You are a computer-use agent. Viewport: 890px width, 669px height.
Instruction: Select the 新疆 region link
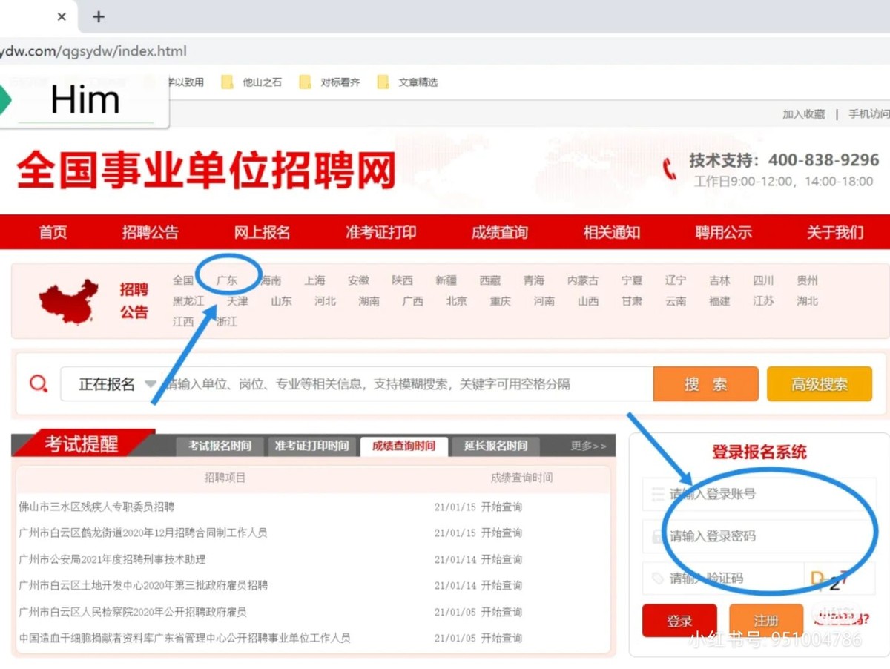point(446,280)
